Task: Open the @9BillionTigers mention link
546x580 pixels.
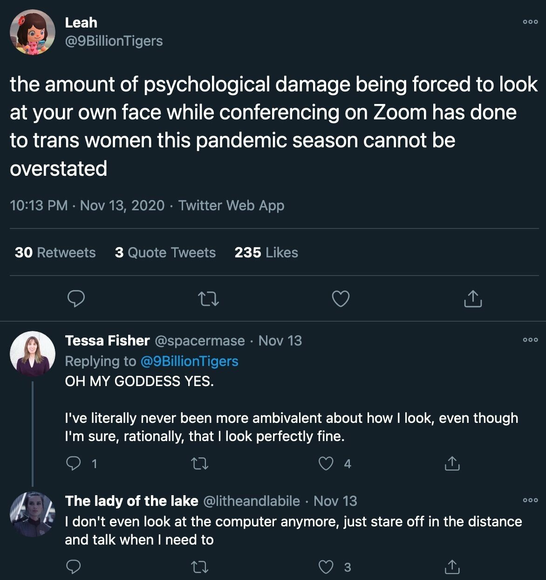Action: 189,361
